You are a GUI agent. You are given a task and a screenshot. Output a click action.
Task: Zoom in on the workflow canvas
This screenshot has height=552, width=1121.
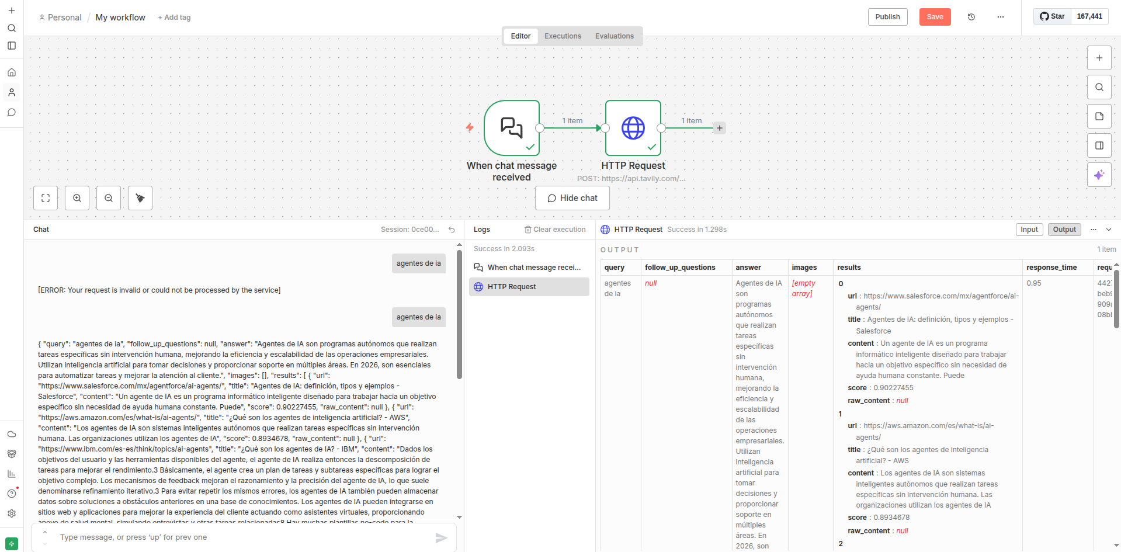pos(77,198)
